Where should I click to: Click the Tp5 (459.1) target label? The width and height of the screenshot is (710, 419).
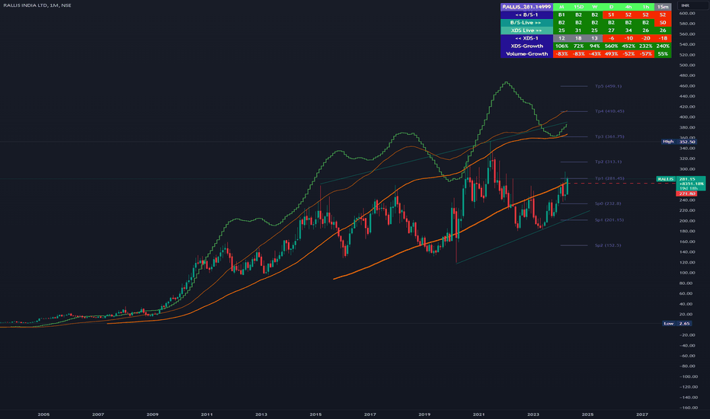coord(608,86)
